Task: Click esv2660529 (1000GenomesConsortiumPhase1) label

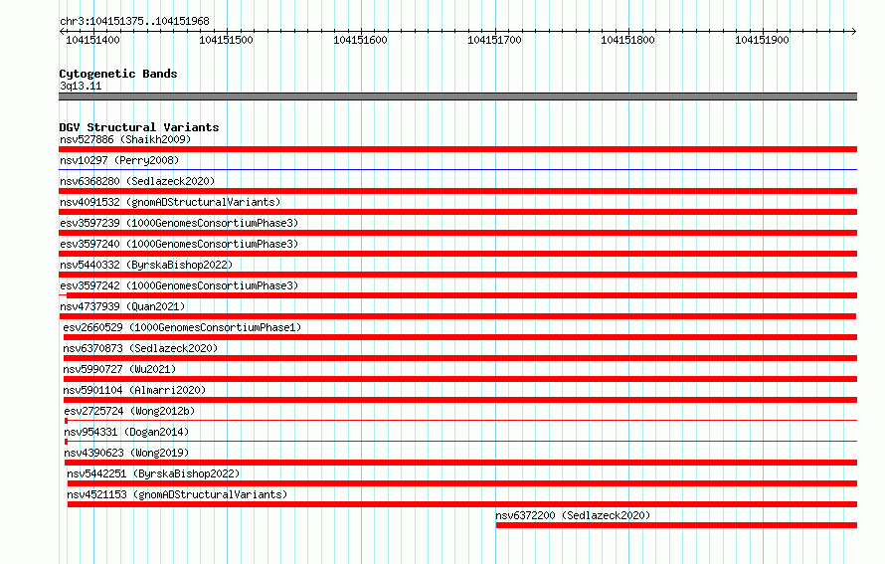Action: tap(182, 327)
